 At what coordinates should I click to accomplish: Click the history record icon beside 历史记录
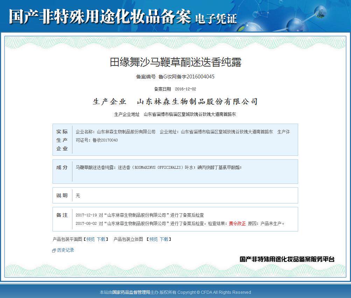[x=54, y=250]
